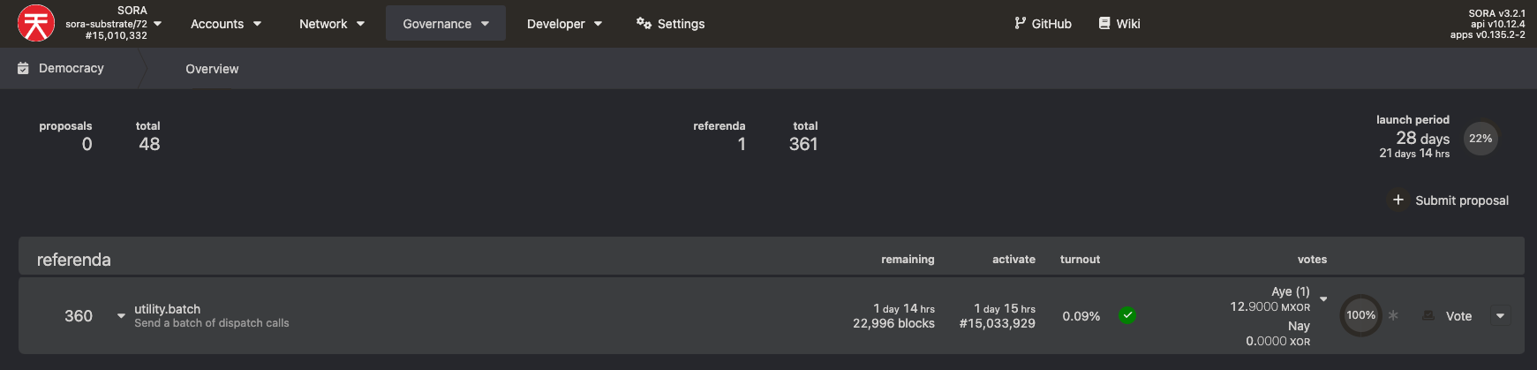Open the Network menu
The image size is (1537, 370).
pyautogui.click(x=332, y=24)
